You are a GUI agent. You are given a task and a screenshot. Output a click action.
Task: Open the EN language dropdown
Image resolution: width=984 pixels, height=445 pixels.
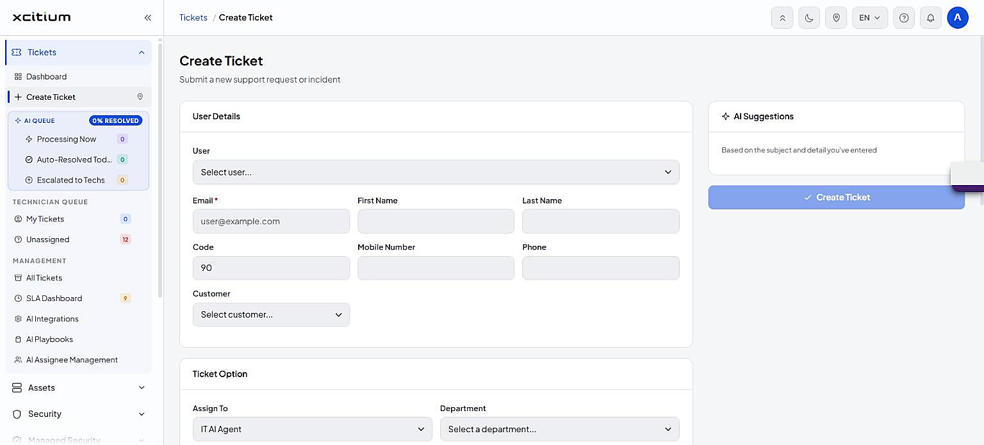tap(870, 18)
